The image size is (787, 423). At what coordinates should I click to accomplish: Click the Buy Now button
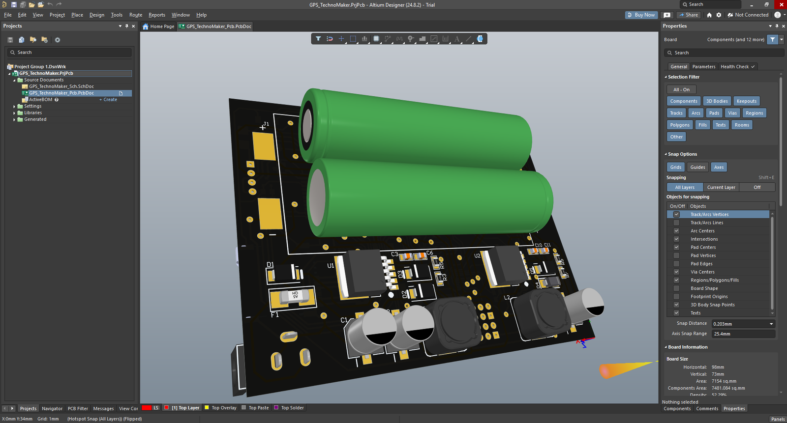coord(641,15)
